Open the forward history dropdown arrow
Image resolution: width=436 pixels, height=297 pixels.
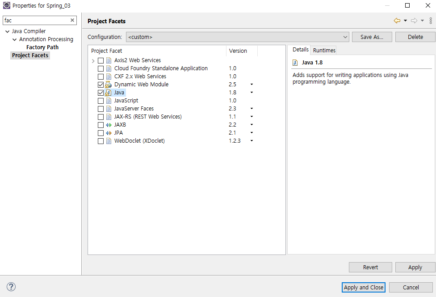click(423, 21)
